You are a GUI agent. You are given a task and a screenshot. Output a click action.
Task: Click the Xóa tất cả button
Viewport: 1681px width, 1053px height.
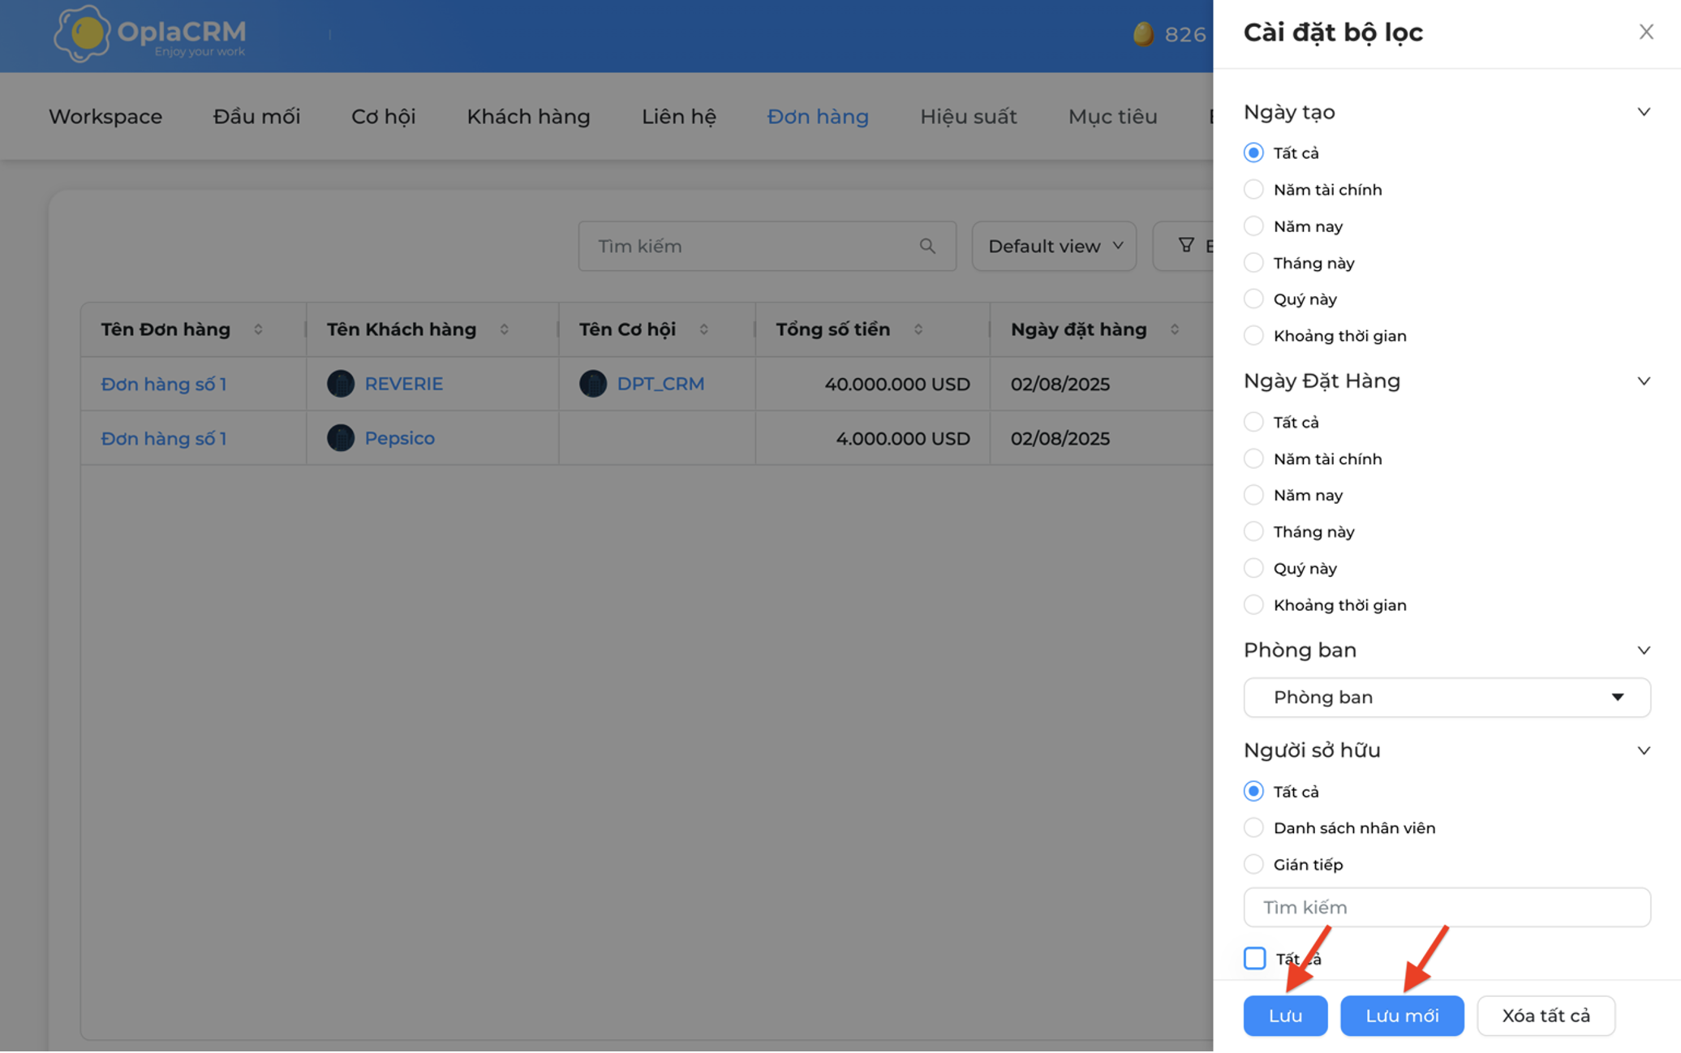[x=1546, y=1016]
